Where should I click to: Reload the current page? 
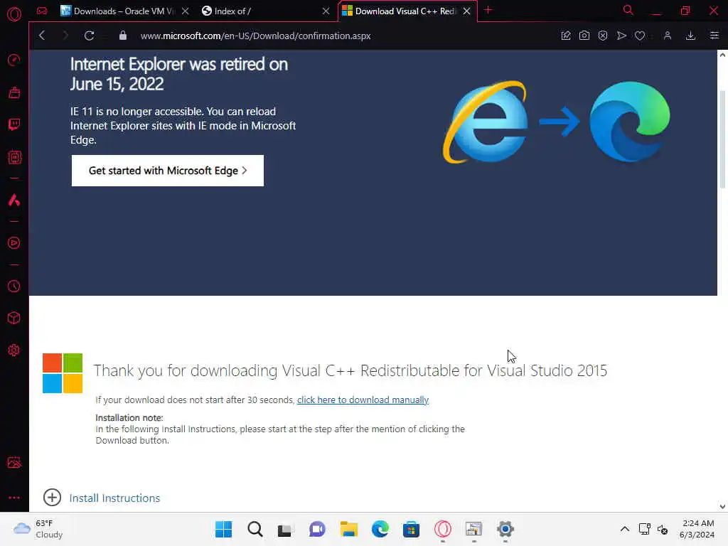click(x=89, y=36)
